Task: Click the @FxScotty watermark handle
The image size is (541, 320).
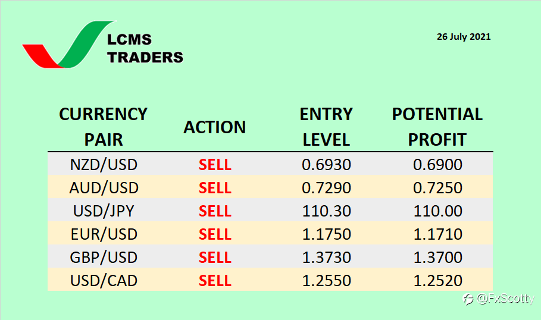Action: pyautogui.click(x=505, y=299)
